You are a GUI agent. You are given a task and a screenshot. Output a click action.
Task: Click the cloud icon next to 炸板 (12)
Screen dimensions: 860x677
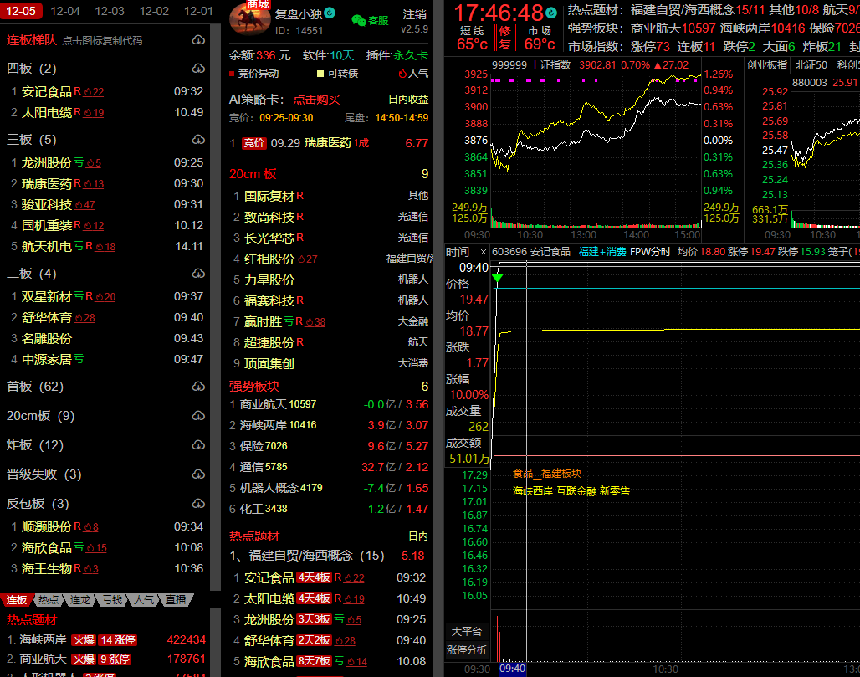coord(198,445)
